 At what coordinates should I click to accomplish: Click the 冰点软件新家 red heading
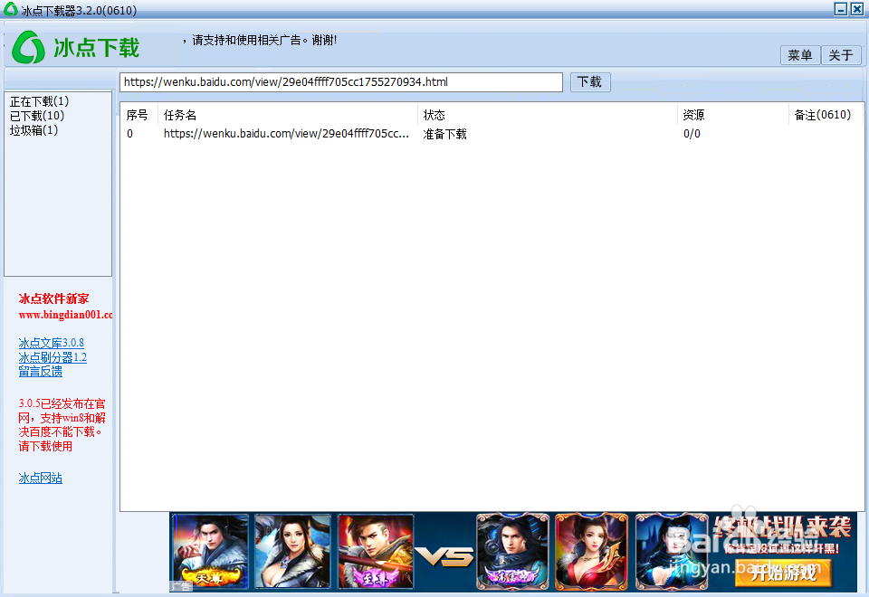click(x=53, y=299)
